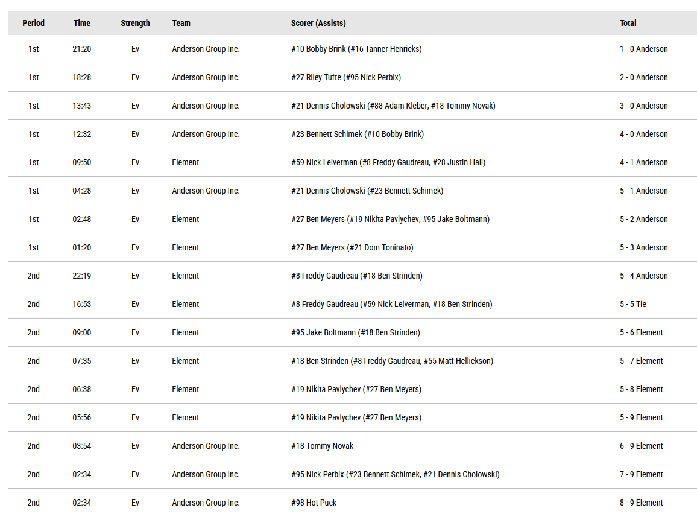This screenshot has width=697, height=520.
Task: Click the 7 - 9 Element total
Action: pos(641,474)
